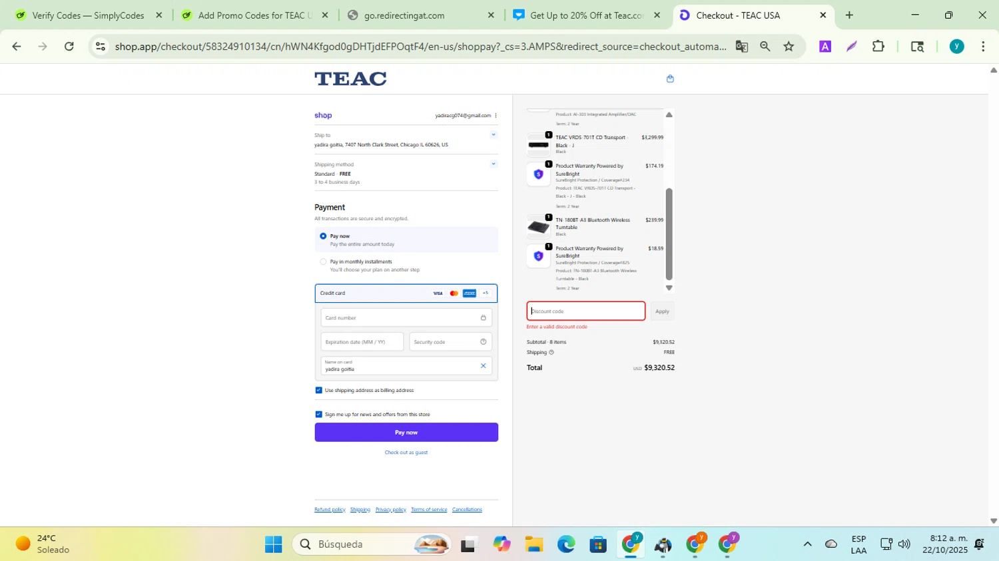View site information icon in address bar
This screenshot has height=561, width=999.
click(101, 47)
